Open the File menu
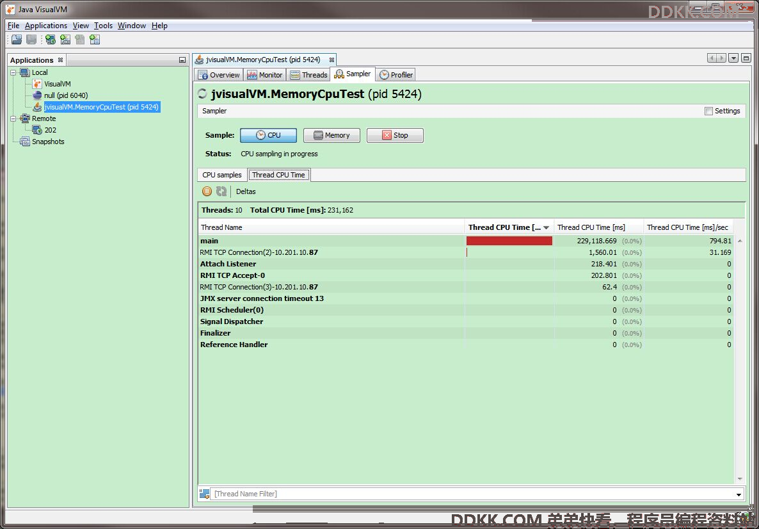 (x=13, y=26)
